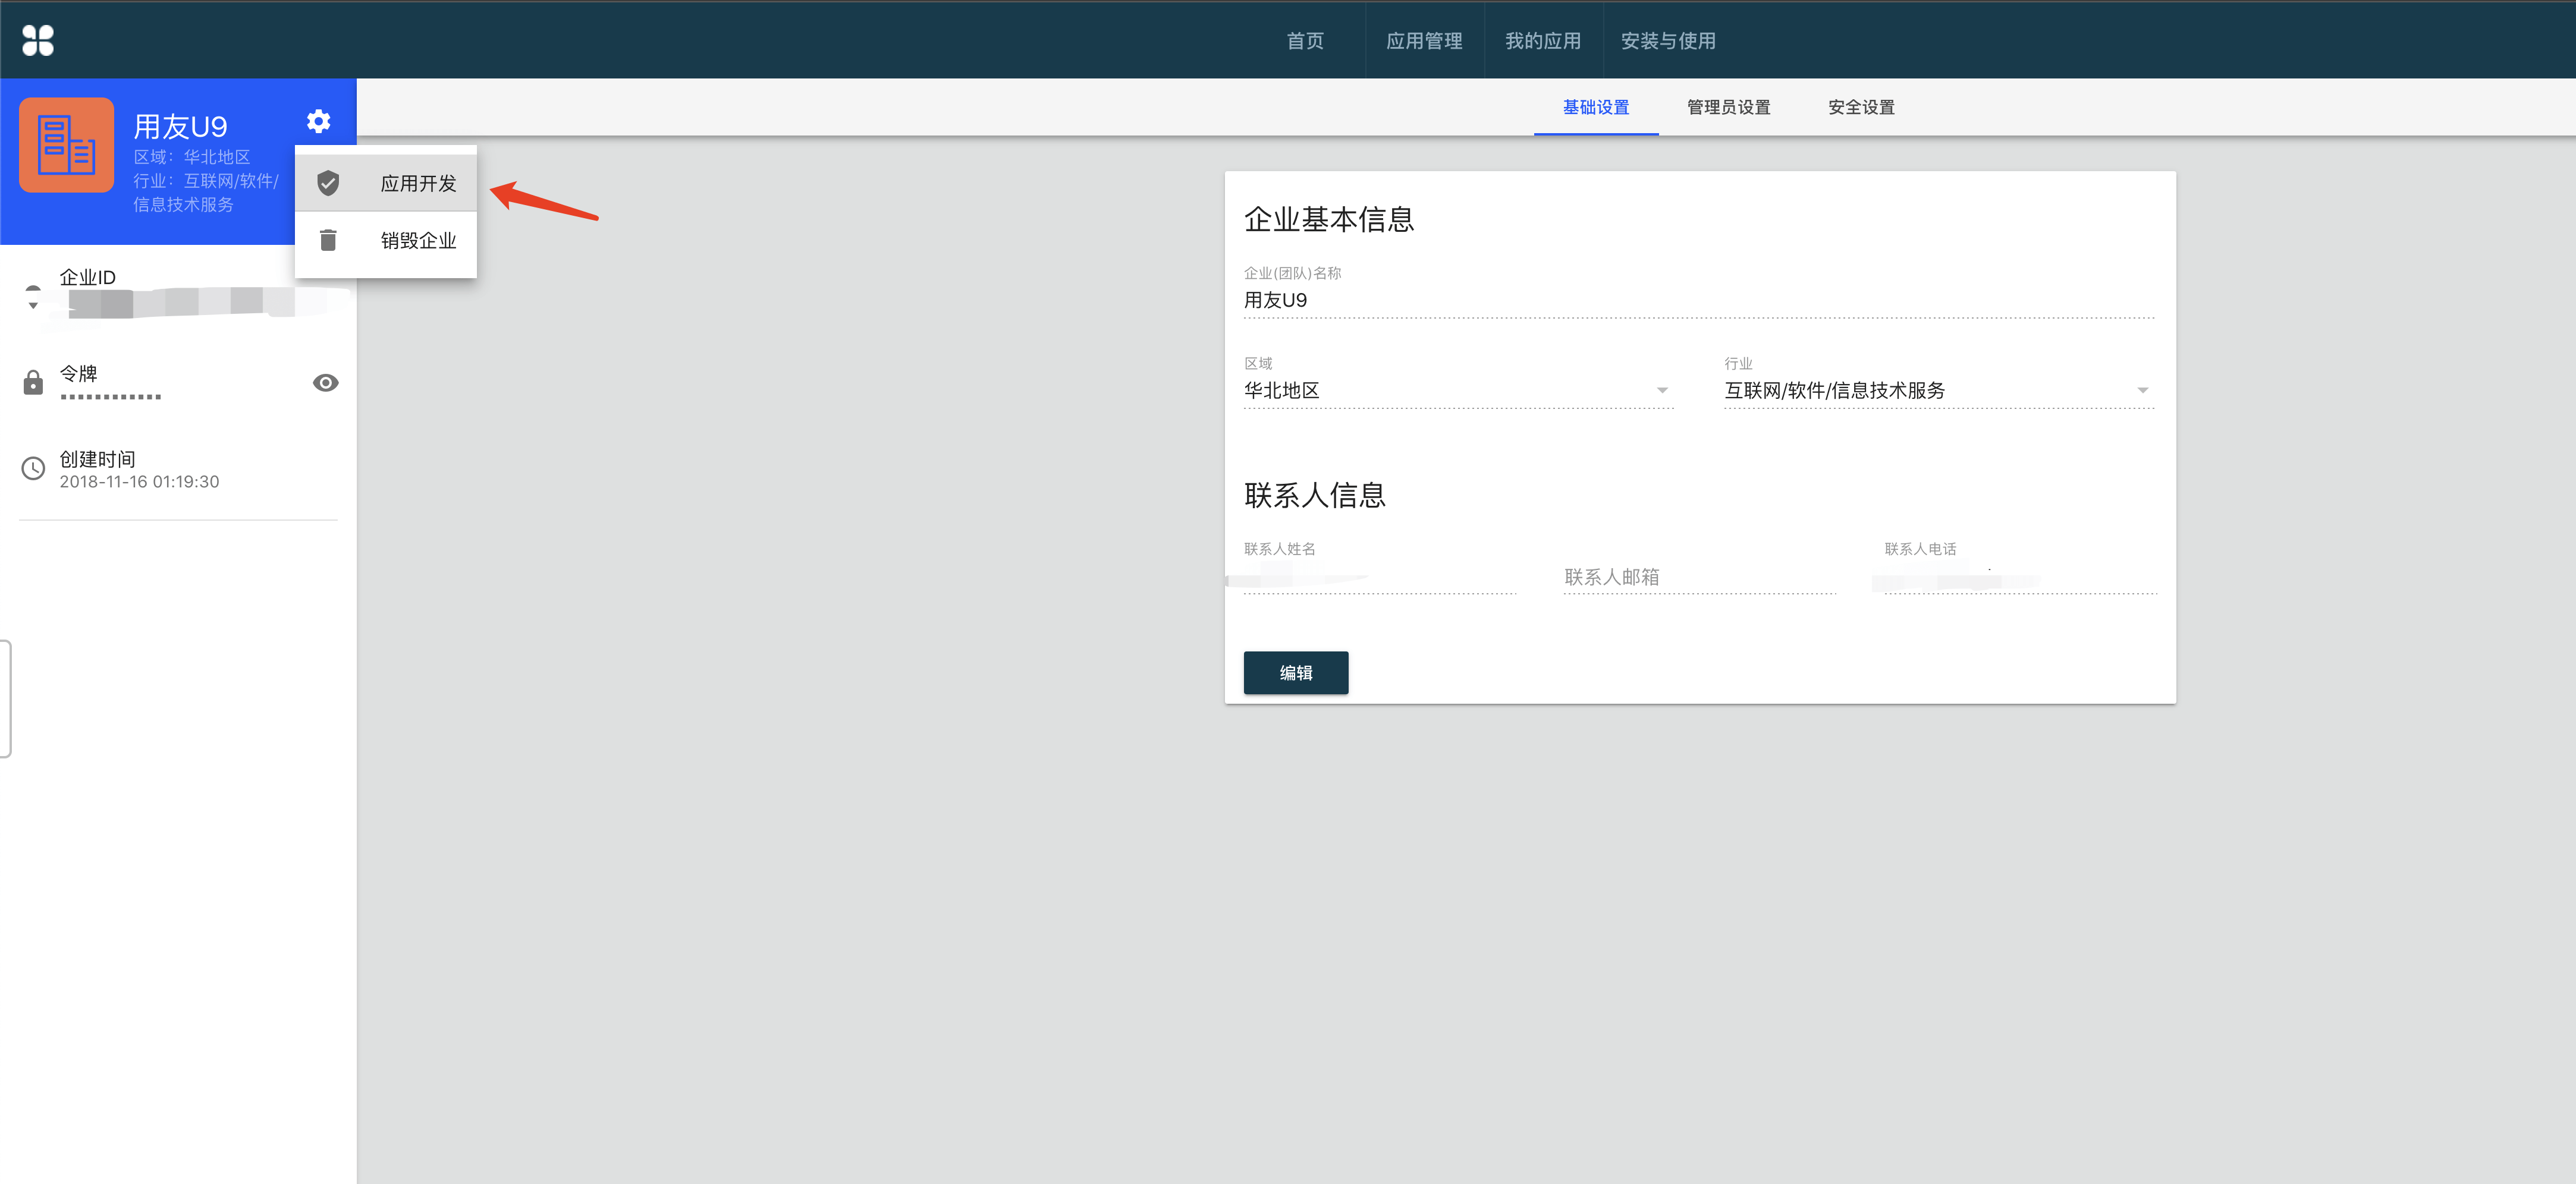Click the clock icon beside 创建时间

33,468
